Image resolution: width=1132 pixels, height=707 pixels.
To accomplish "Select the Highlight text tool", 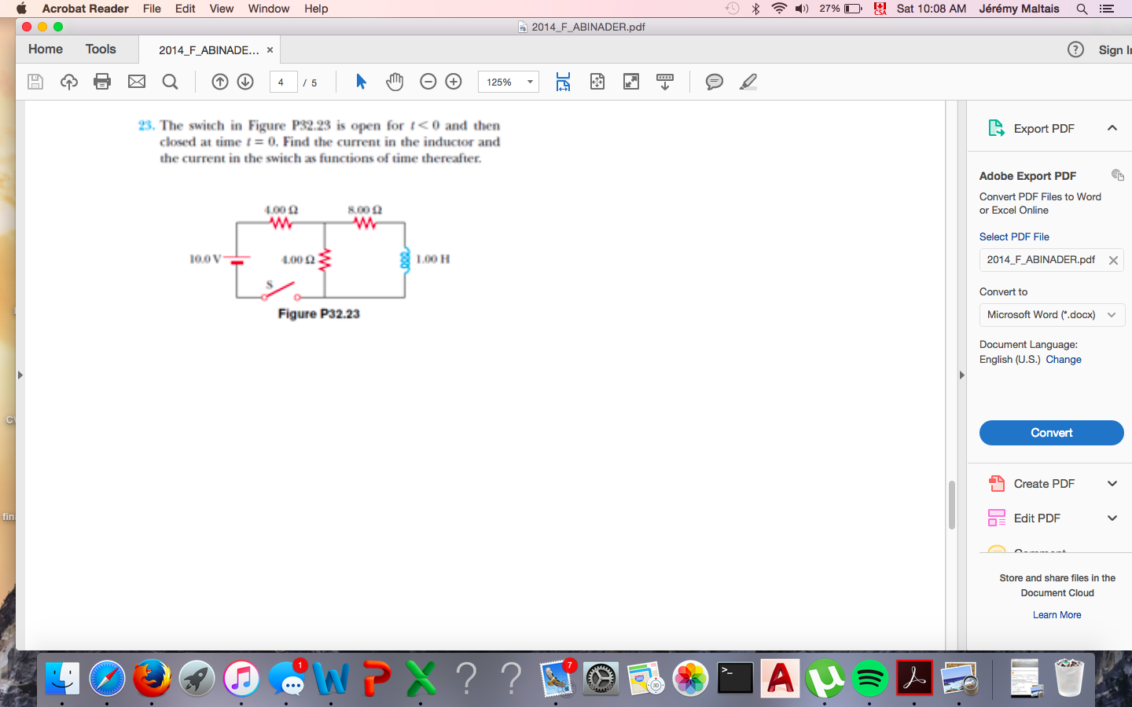I will pyautogui.click(x=748, y=82).
